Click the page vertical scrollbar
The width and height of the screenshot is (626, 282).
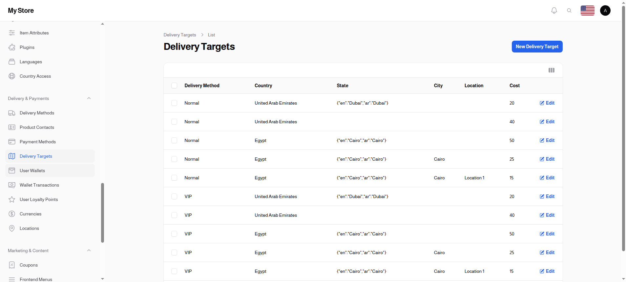coord(623,128)
